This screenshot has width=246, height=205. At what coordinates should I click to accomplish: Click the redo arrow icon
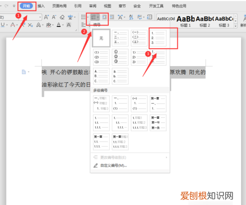click(x=6, y=6)
